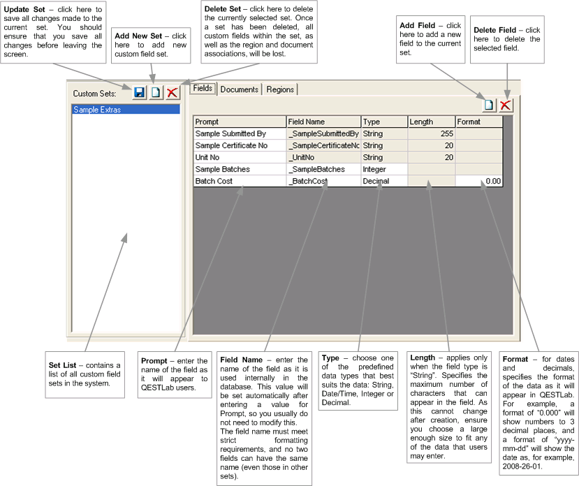This screenshot has height=486, width=579.
Task: Edit the Batch Cost format value 0.00
Action: click(x=478, y=181)
